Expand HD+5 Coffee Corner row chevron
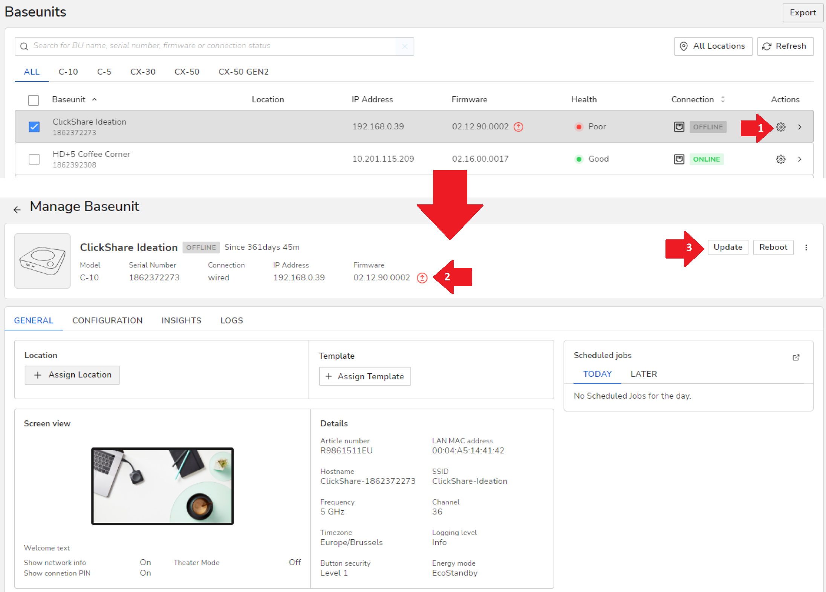The height and width of the screenshot is (592, 826). [x=800, y=159]
